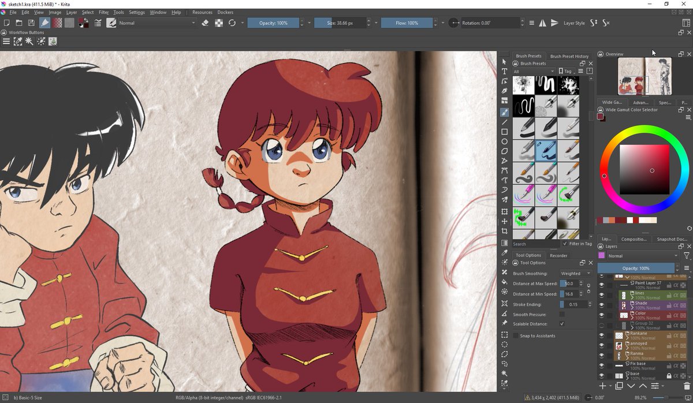Select the Transform tool

tap(504, 211)
